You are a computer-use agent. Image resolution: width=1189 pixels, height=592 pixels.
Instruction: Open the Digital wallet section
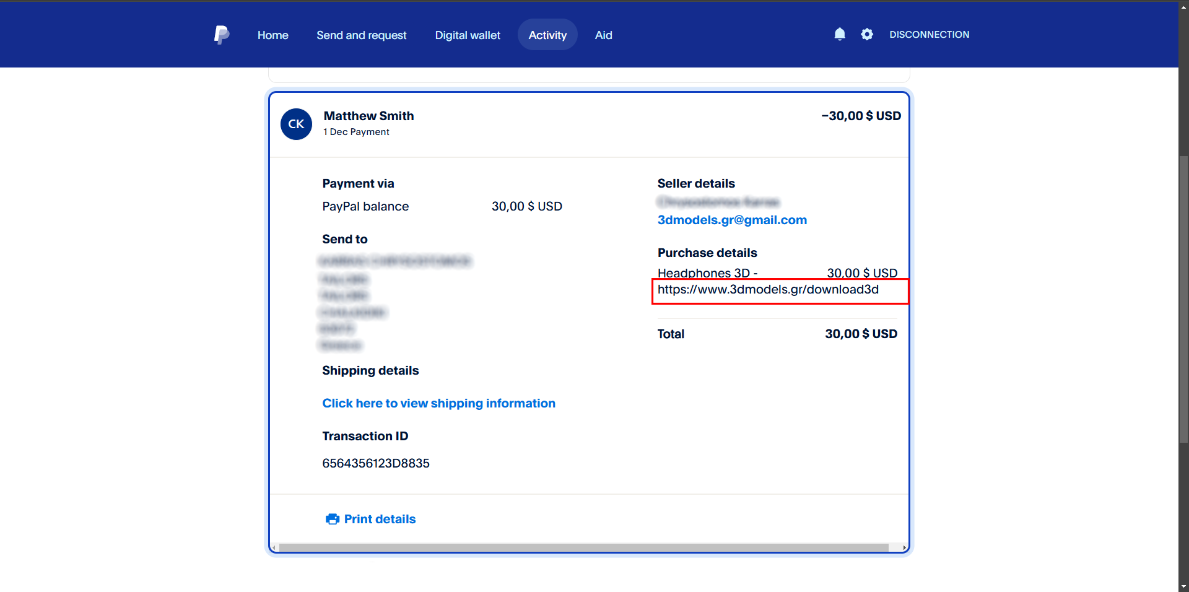click(468, 35)
